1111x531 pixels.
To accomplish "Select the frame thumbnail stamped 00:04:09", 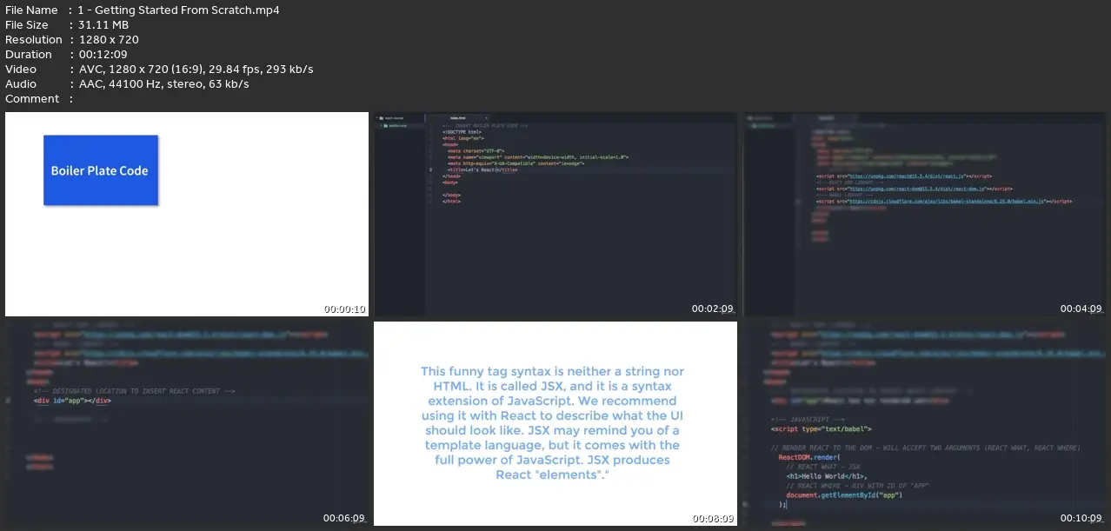I will tap(924, 214).
